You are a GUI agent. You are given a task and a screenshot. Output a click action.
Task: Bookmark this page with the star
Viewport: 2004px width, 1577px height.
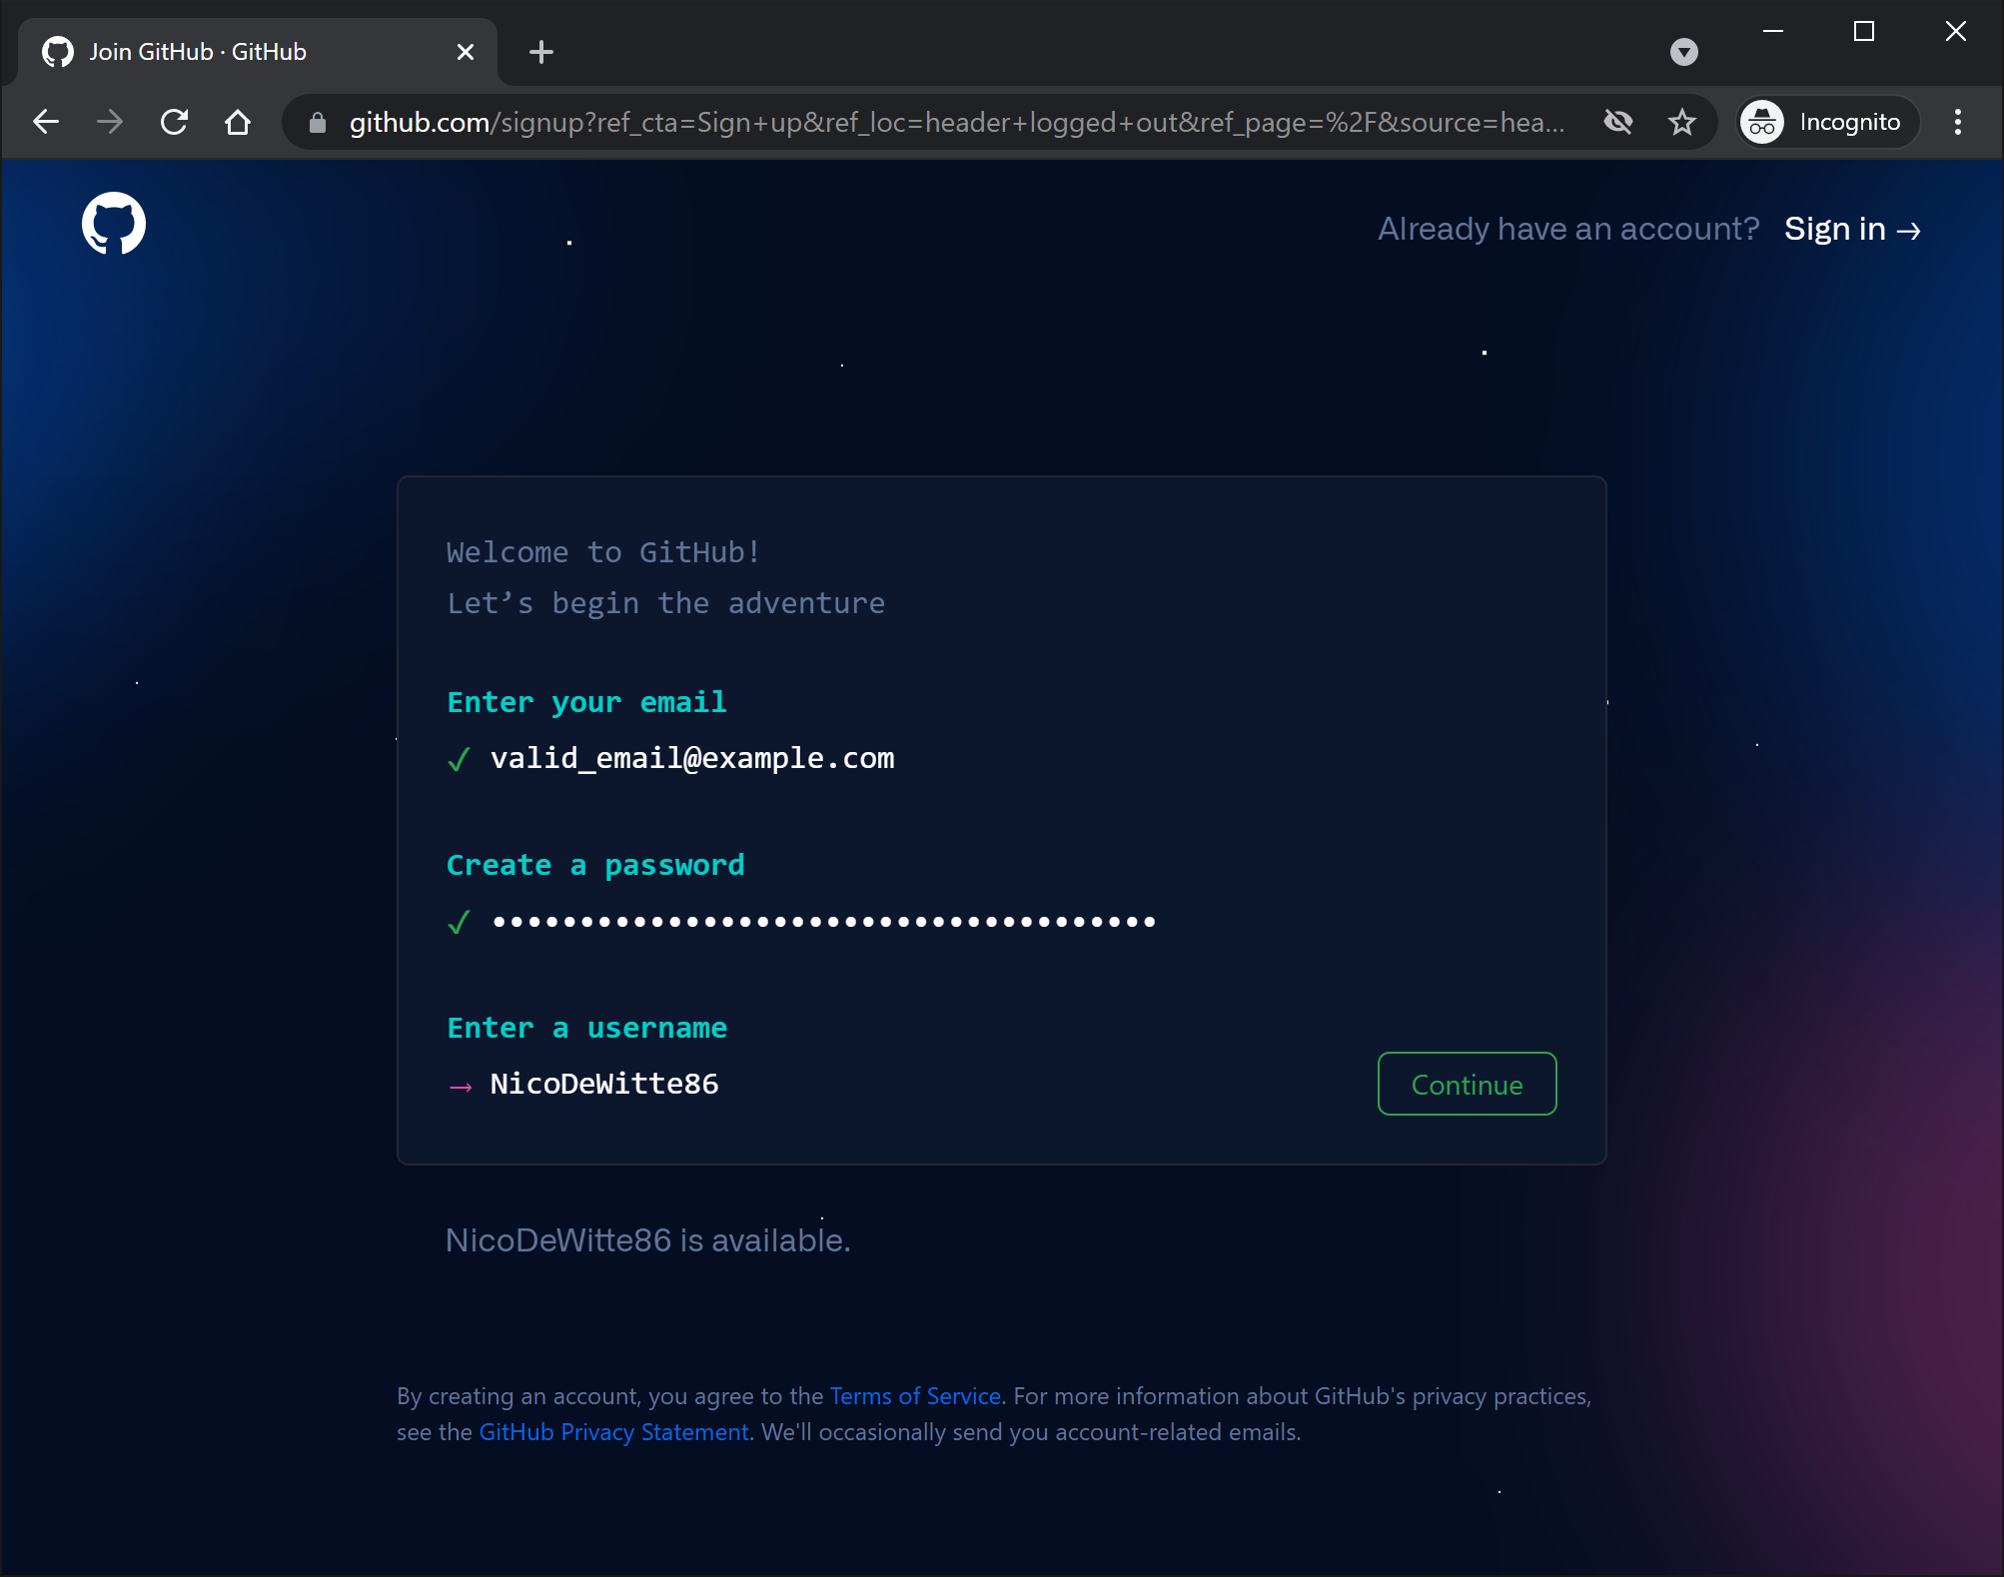1682,122
